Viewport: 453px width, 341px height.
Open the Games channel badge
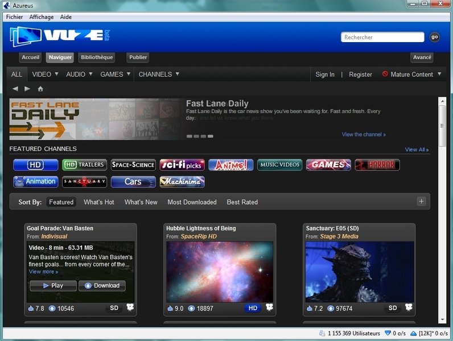coord(328,165)
